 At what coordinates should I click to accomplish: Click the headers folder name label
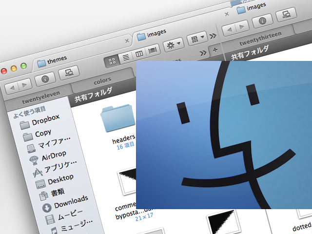(x=124, y=139)
